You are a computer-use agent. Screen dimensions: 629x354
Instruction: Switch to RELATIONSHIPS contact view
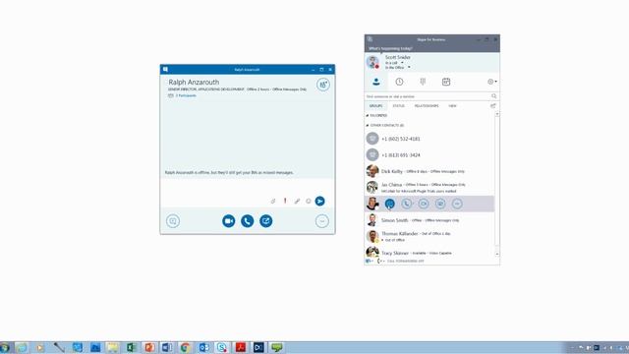tap(427, 106)
